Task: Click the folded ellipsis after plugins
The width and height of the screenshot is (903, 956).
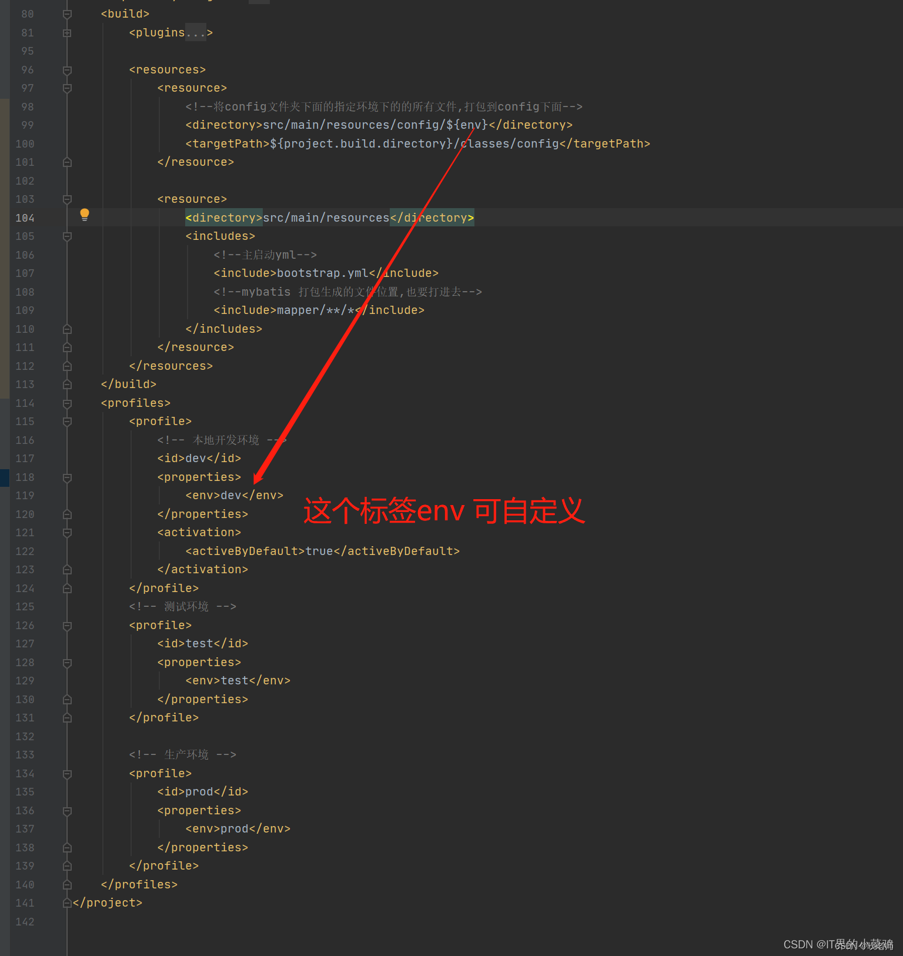Action: [x=196, y=33]
